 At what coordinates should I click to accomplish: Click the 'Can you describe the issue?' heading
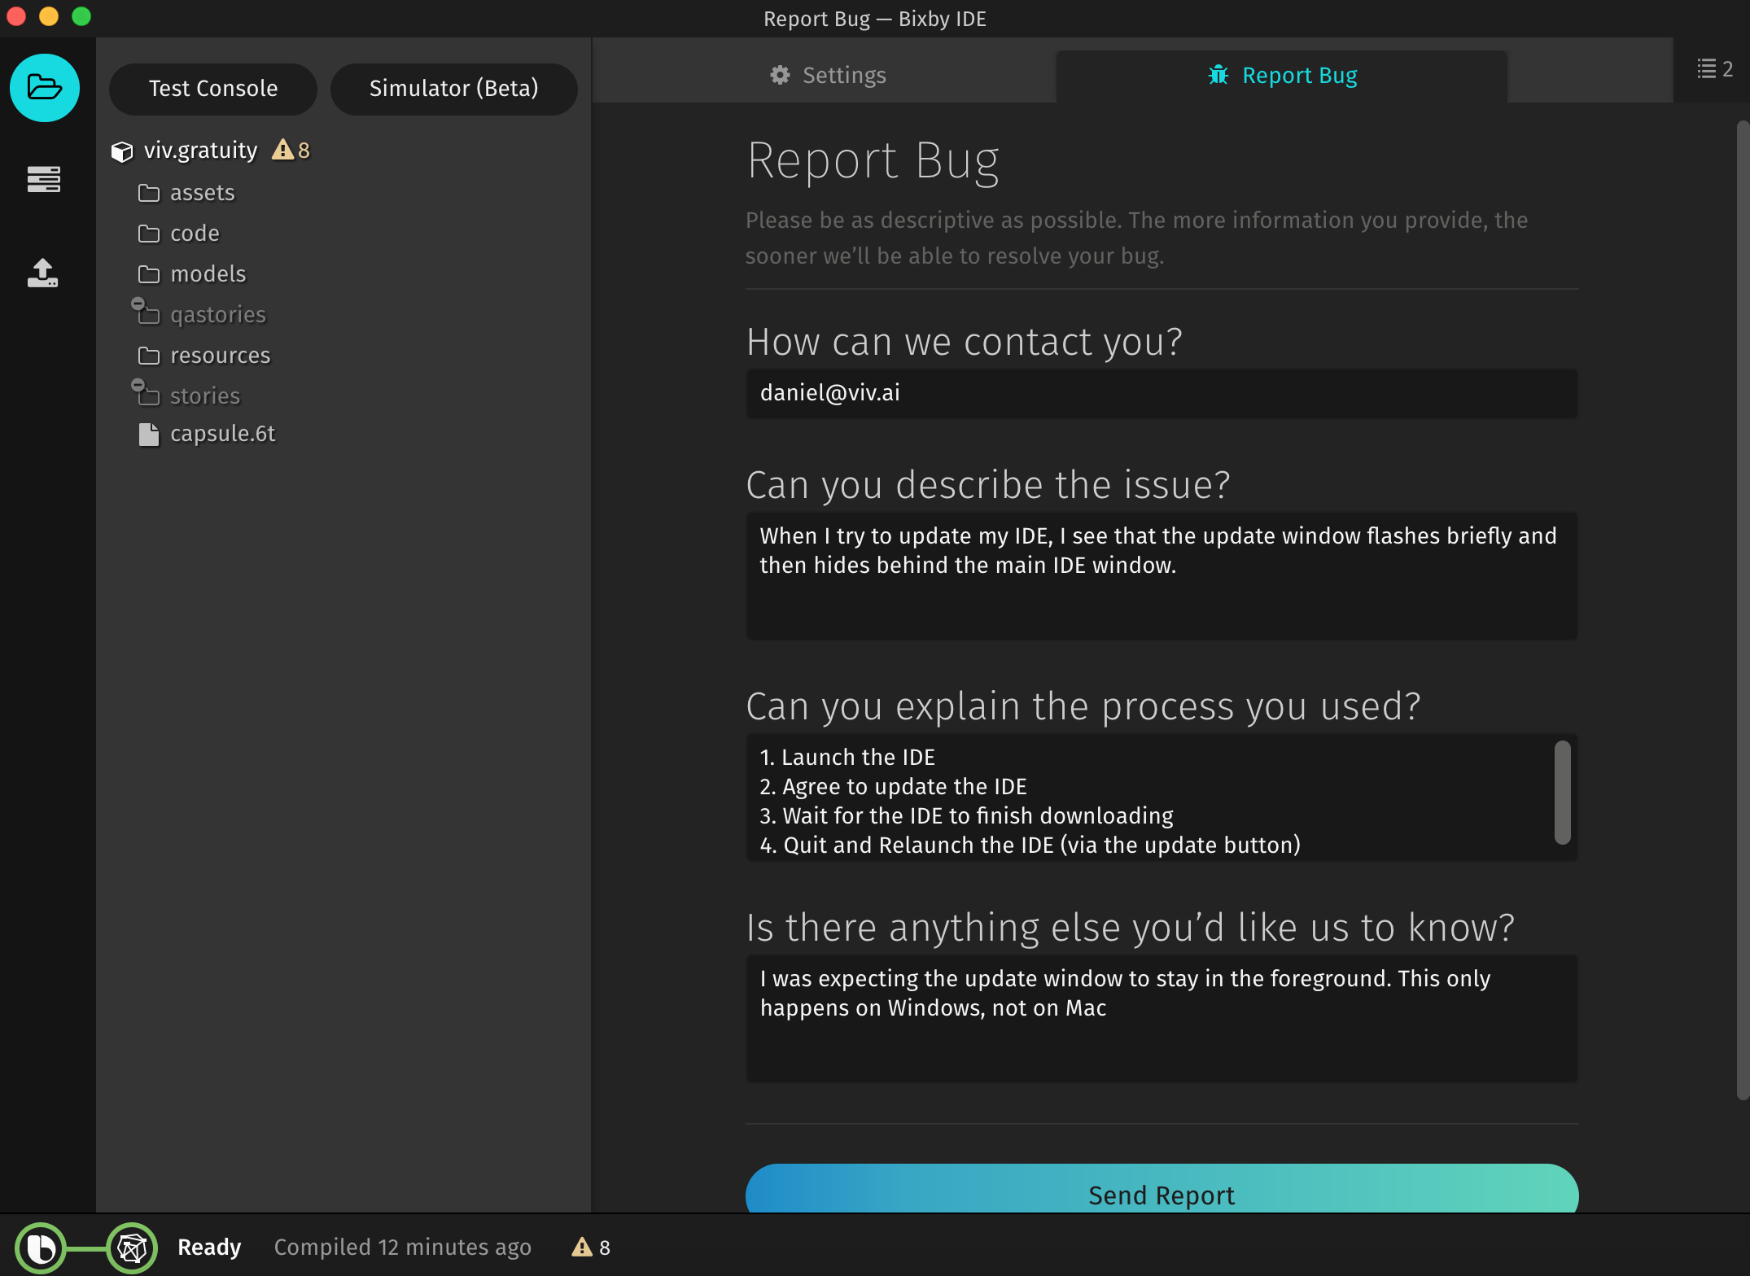click(988, 484)
